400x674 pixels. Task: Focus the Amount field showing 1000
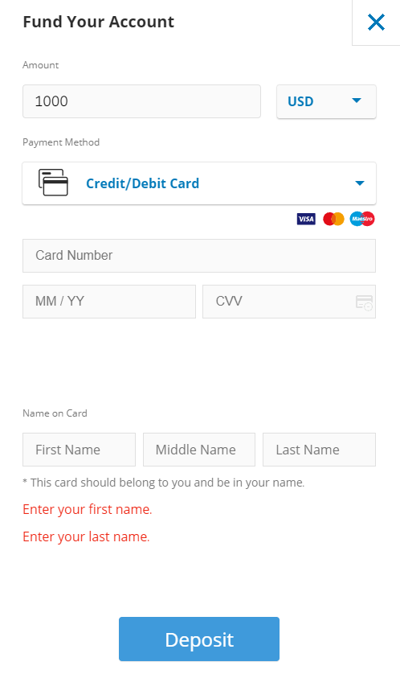click(x=141, y=101)
